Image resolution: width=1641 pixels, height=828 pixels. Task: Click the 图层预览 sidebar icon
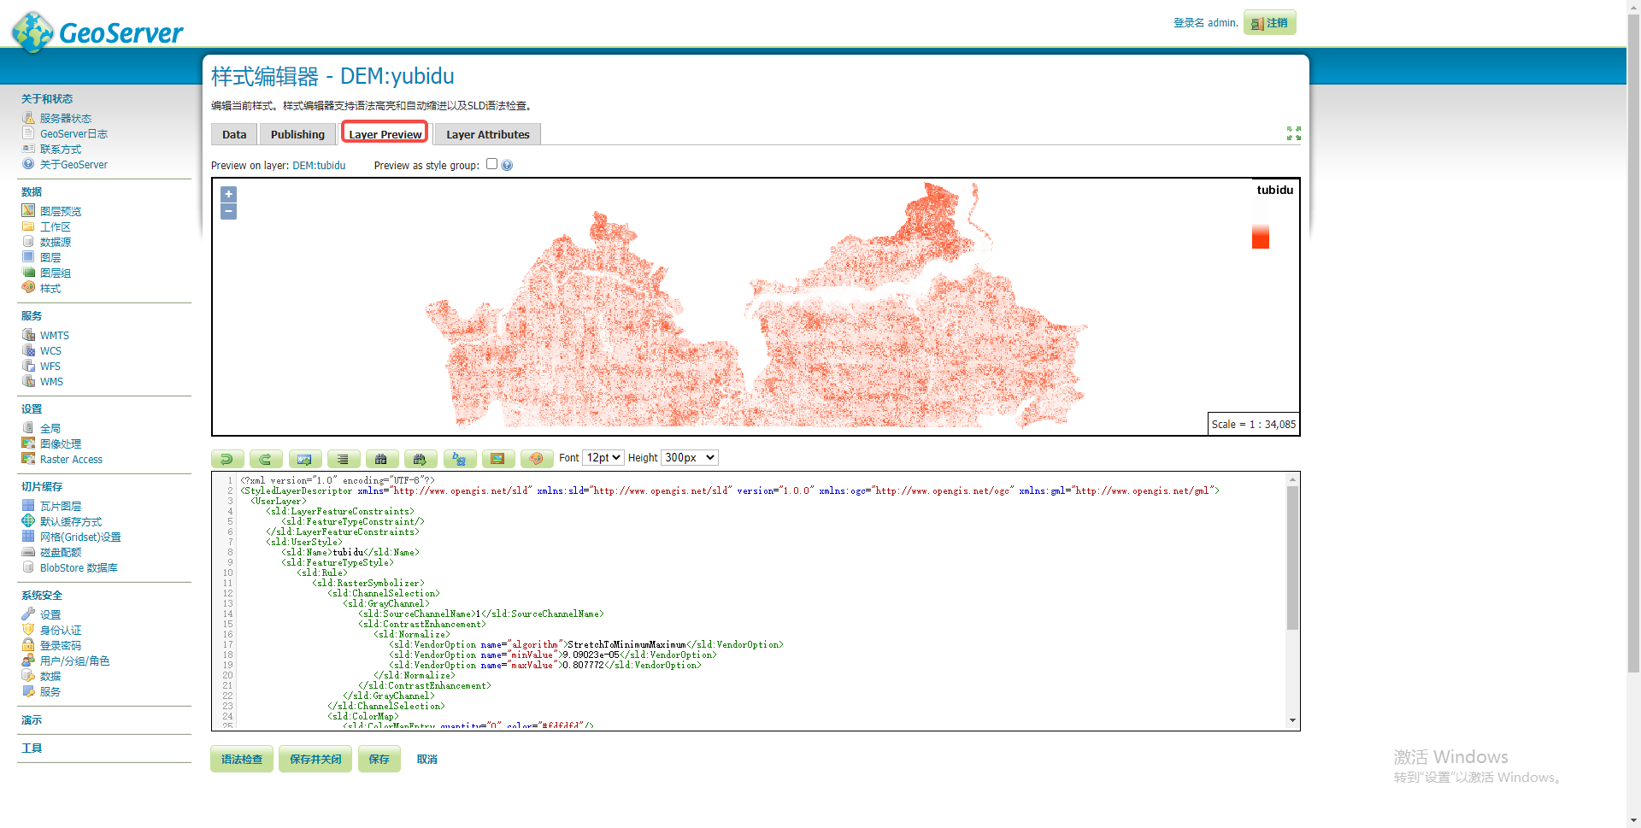click(28, 211)
